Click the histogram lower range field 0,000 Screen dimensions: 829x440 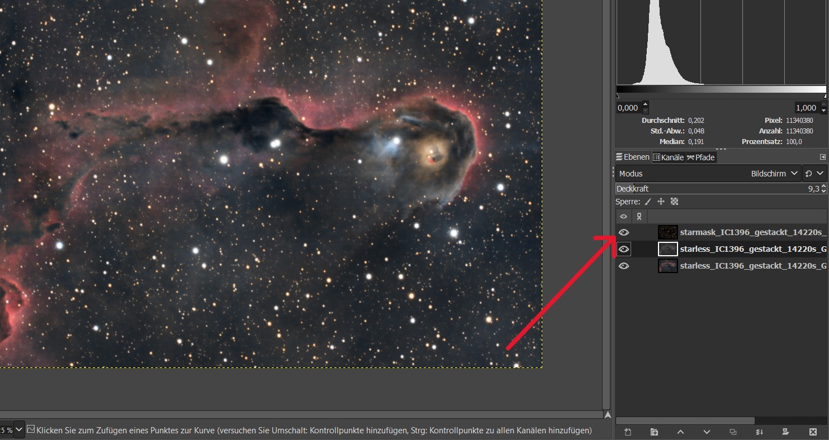pos(629,108)
